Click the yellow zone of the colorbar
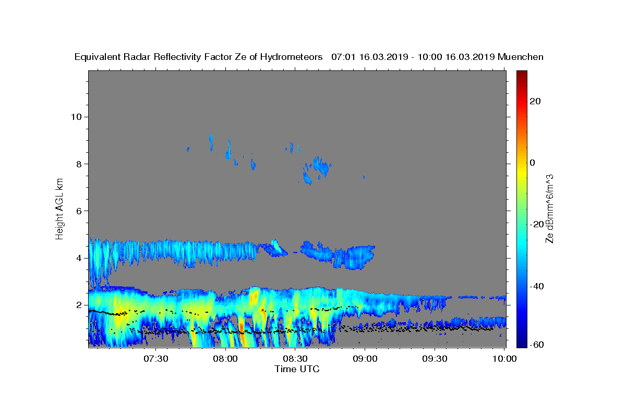 (522, 172)
